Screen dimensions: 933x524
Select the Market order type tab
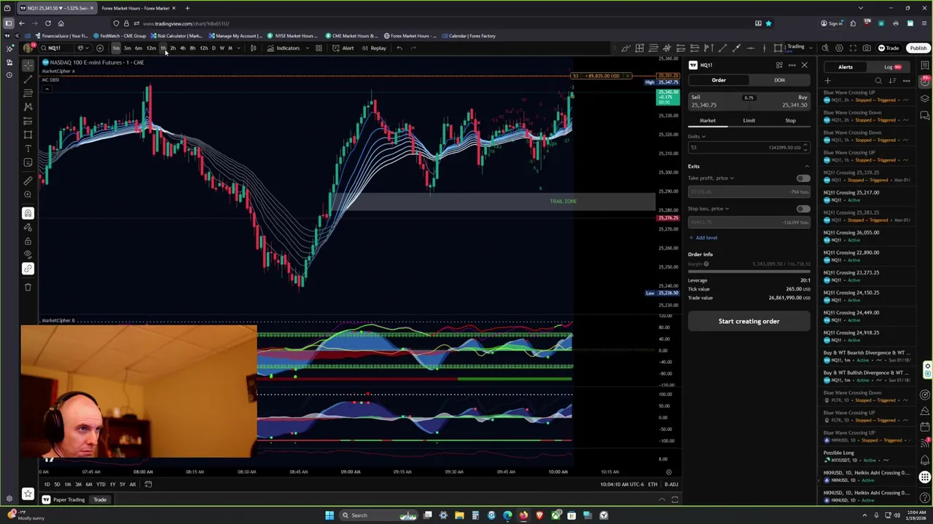click(708, 121)
